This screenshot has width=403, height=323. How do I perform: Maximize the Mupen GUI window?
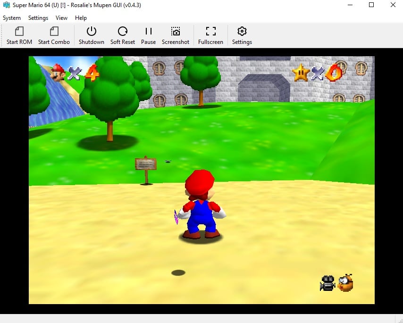click(x=371, y=5)
